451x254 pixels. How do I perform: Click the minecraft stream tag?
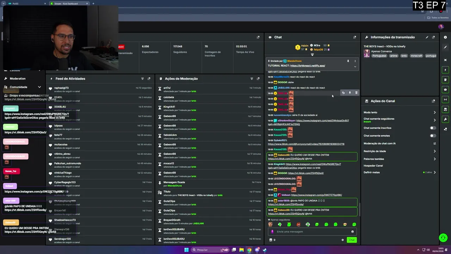tap(416, 56)
